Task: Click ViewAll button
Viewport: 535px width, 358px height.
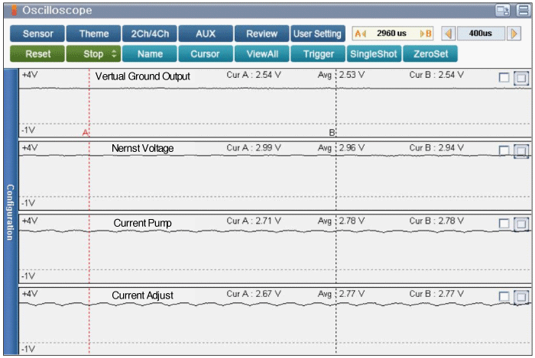Action: (x=261, y=54)
